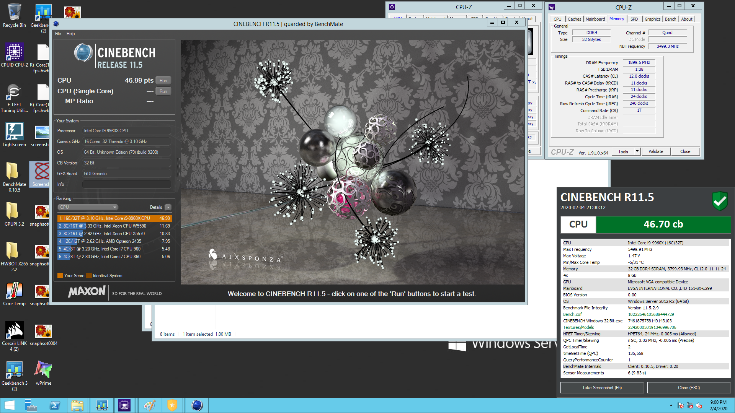
Task: Click the taskbar clock showing 9:00 PM
Action: pyautogui.click(x=718, y=405)
